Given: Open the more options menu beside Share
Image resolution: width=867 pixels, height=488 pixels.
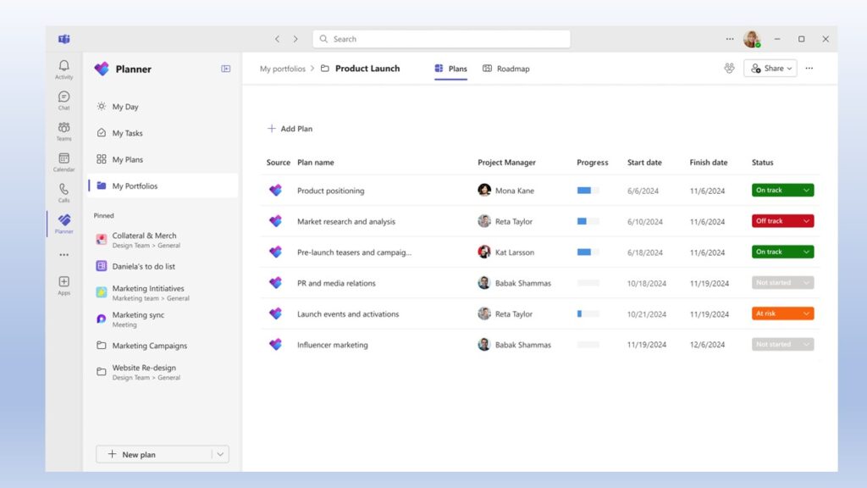Looking at the screenshot, I should [809, 69].
